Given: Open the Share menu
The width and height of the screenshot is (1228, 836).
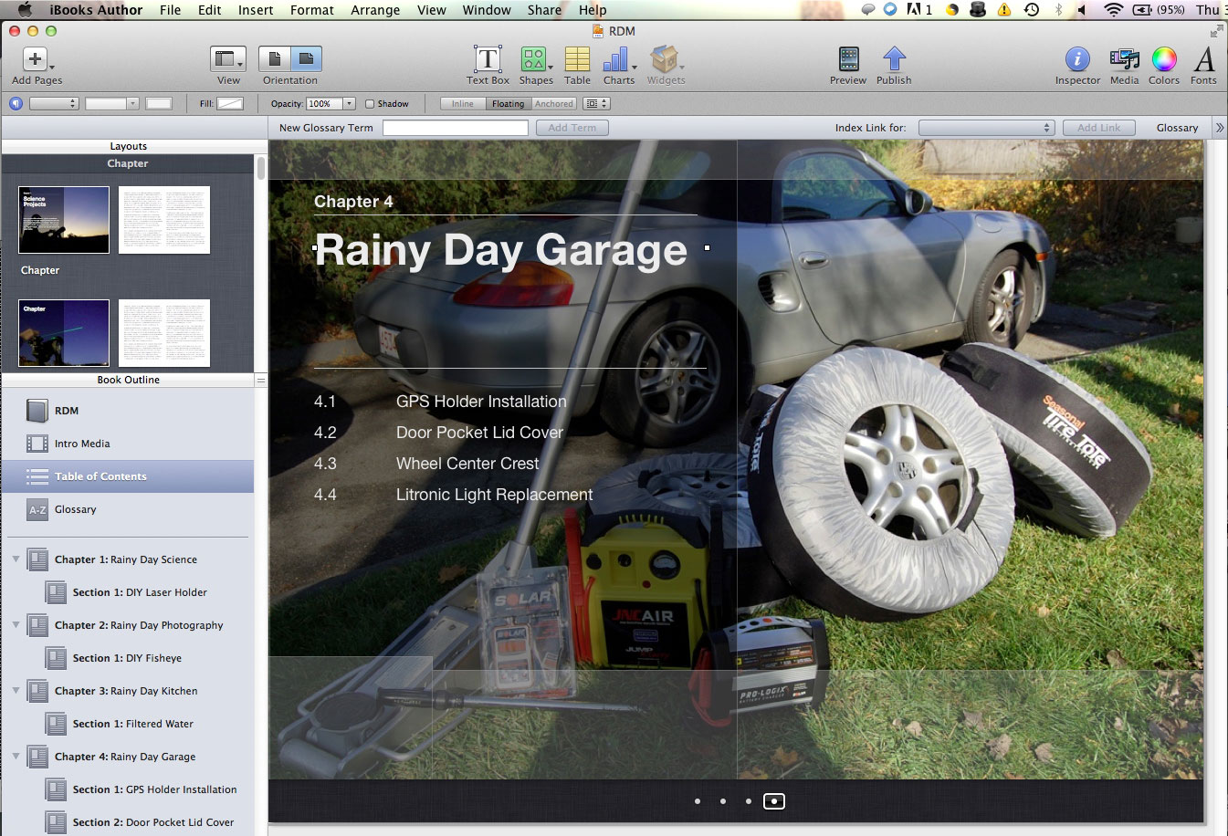Looking at the screenshot, I should [x=544, y=10].
